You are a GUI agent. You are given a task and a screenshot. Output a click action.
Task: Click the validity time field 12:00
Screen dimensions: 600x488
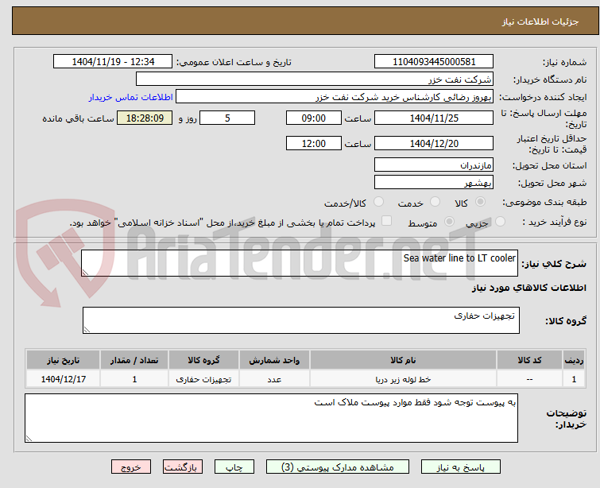(314, 143)
